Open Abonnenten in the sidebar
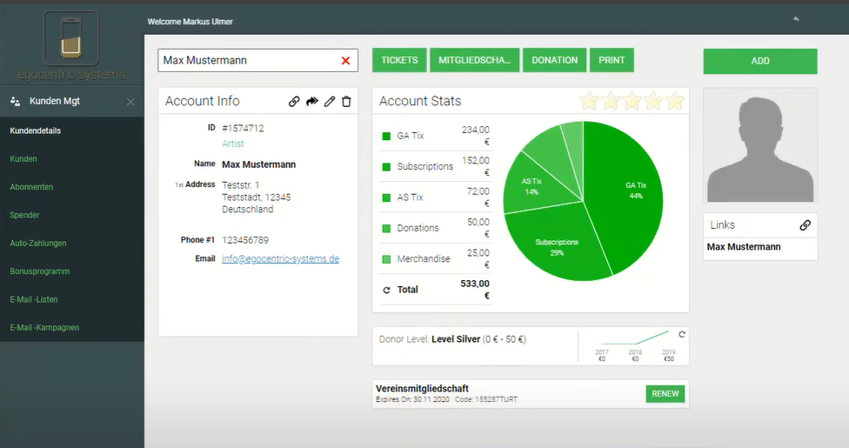Screen dimensions: 849x448 point(31,187)
